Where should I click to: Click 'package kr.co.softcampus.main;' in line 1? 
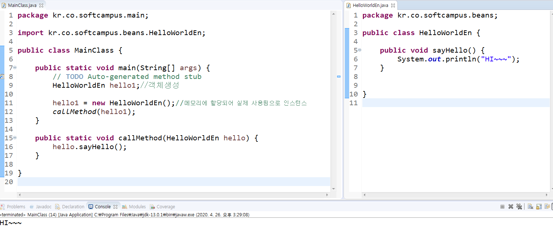pos(83,15)
